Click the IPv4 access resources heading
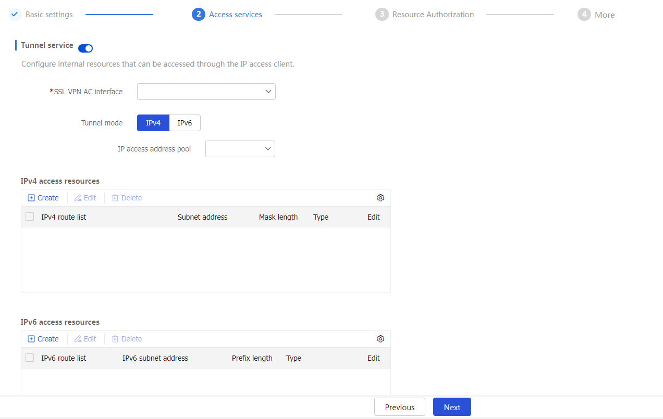The image size is (663, 419). pos(60,181)
